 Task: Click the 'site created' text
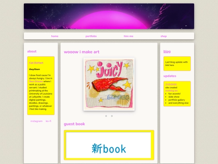coord(171,87)
